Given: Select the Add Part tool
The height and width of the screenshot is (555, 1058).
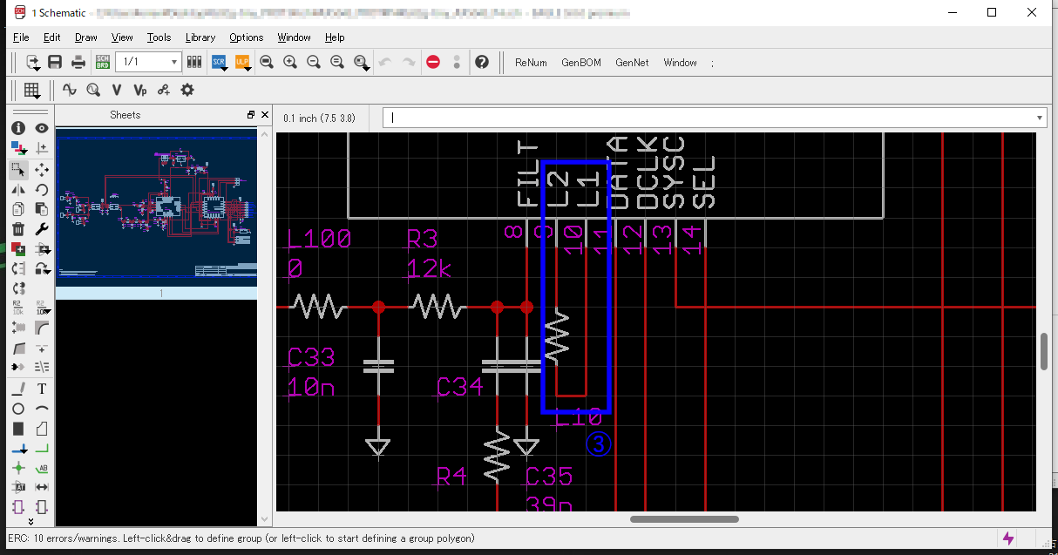Looking at the screenshot, I should pyautogui.click(x=18, y=249).
